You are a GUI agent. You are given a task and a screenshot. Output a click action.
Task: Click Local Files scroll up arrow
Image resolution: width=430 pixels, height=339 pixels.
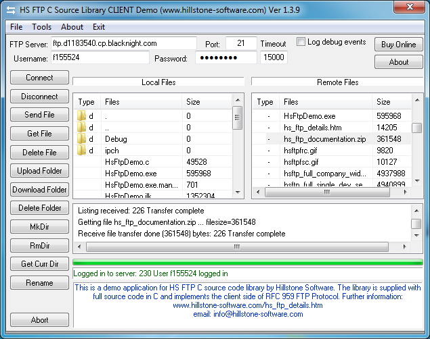[x=238, y=100]
